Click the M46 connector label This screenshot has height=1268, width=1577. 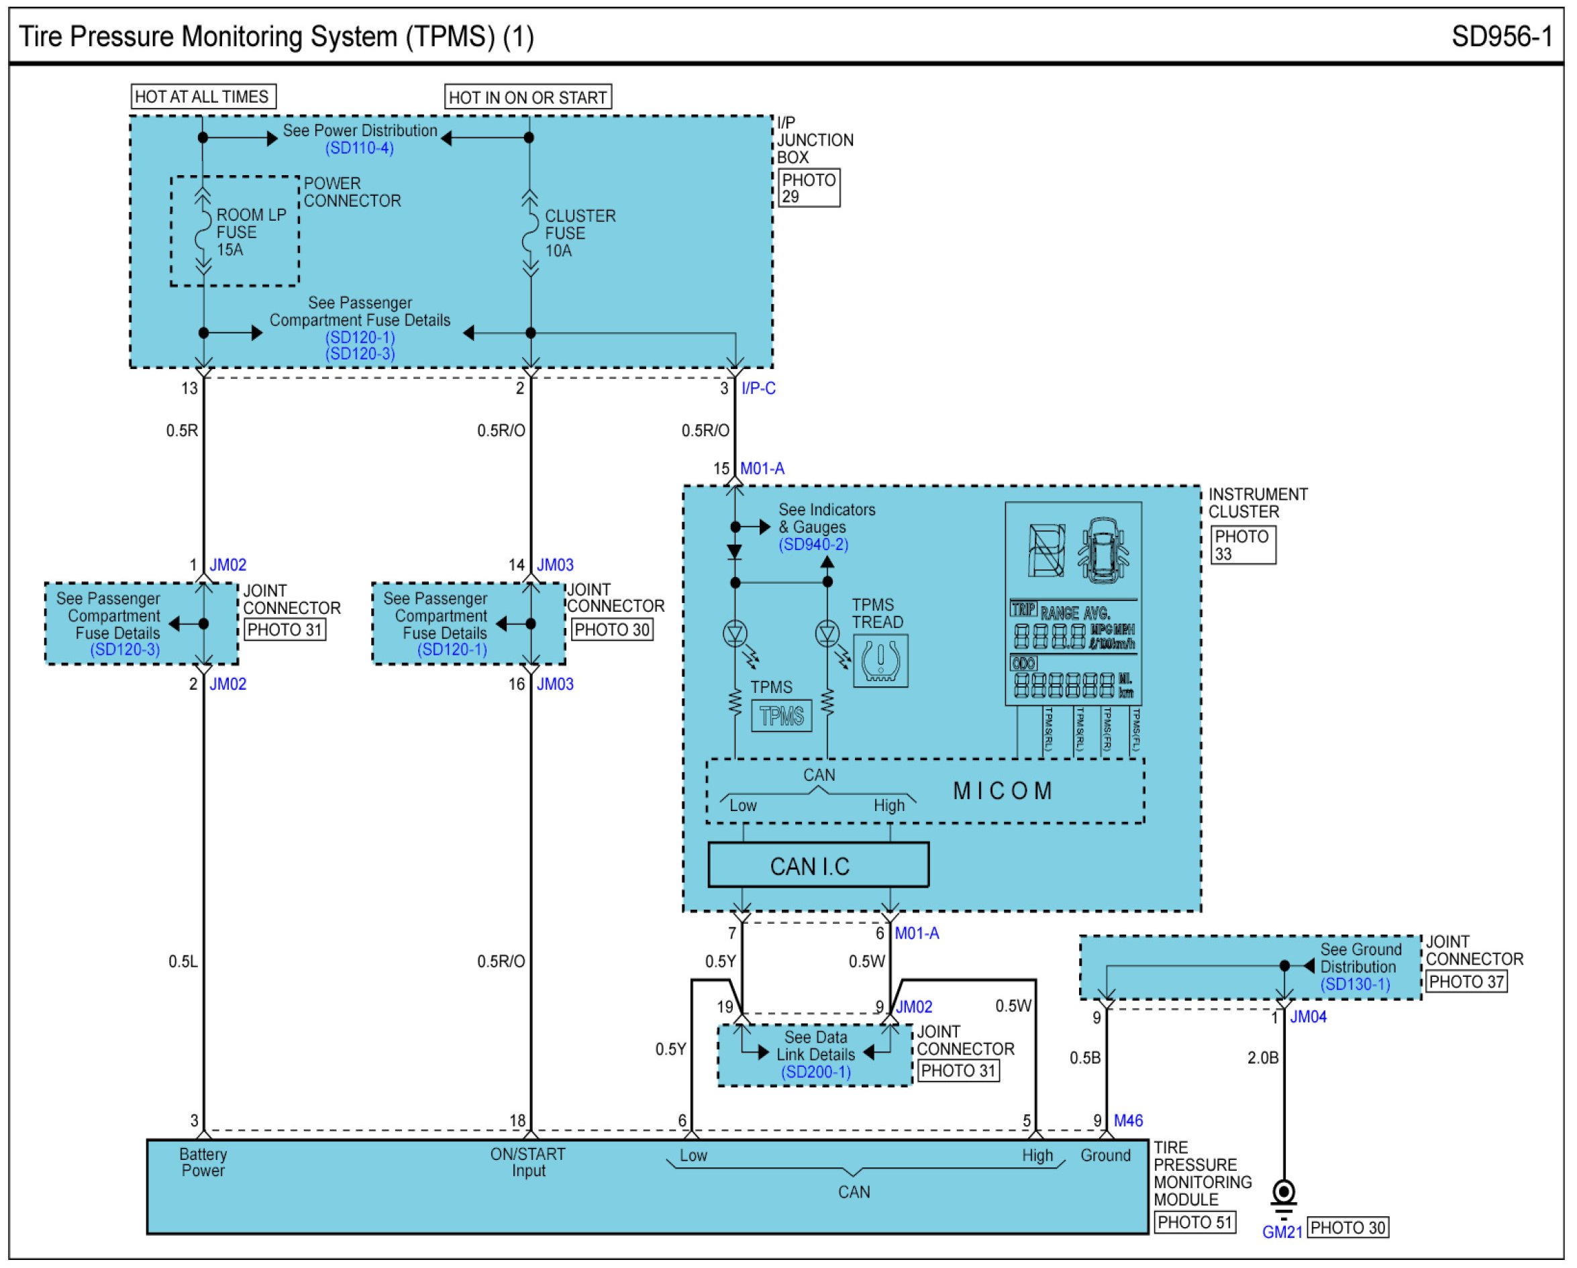(1128, 1120)
